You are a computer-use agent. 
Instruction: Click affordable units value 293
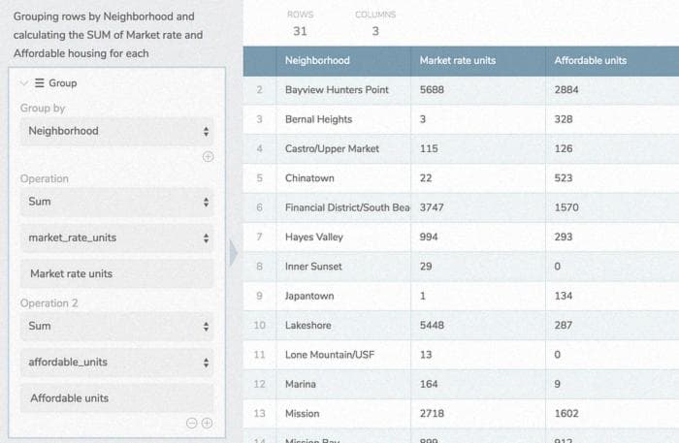[564, 237]
